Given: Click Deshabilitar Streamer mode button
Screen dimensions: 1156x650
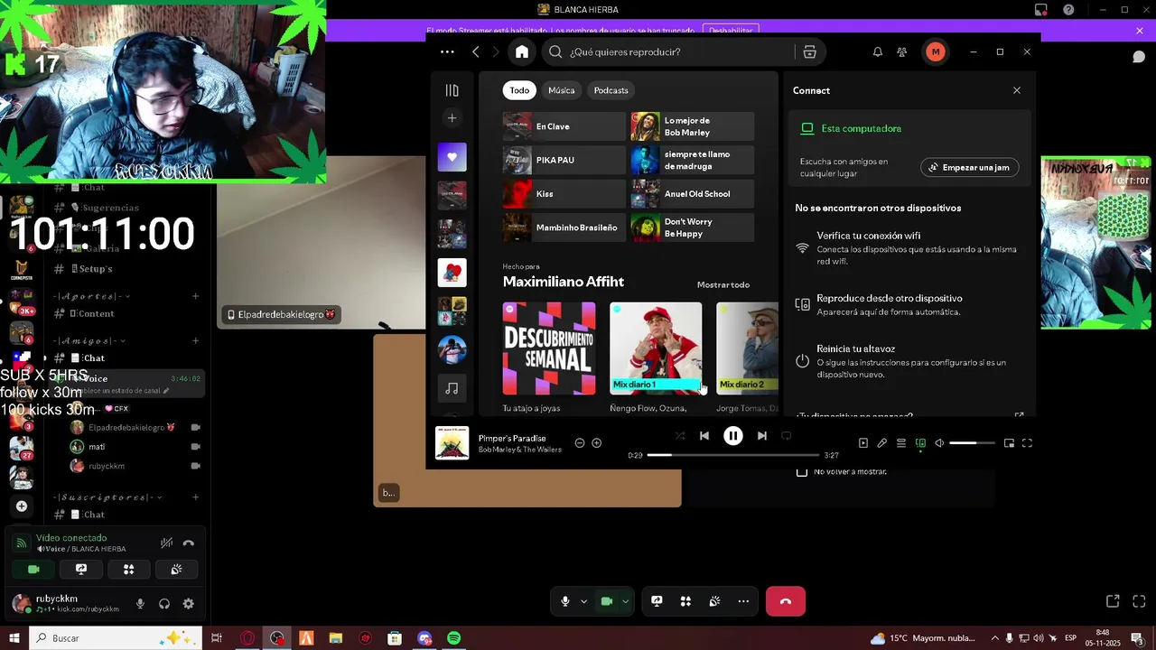Looking at the screenshot, I should [731, 31].
